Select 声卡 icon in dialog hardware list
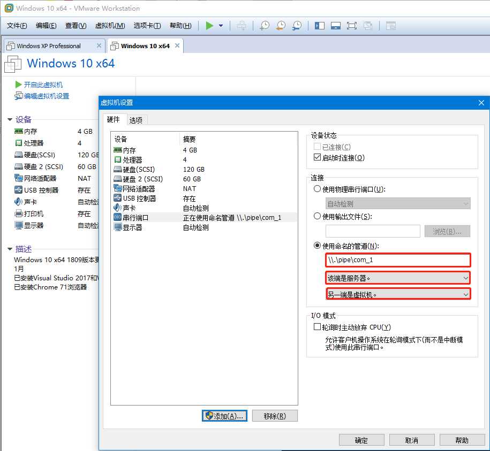The image size is (490, 451). click(117, 208)
